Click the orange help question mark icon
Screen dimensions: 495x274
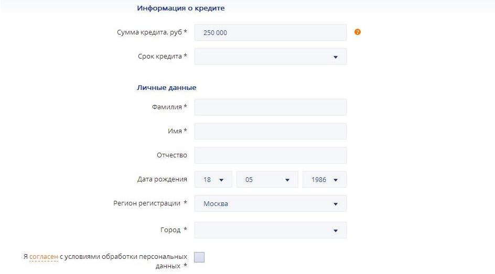click(x=358, y=32)
